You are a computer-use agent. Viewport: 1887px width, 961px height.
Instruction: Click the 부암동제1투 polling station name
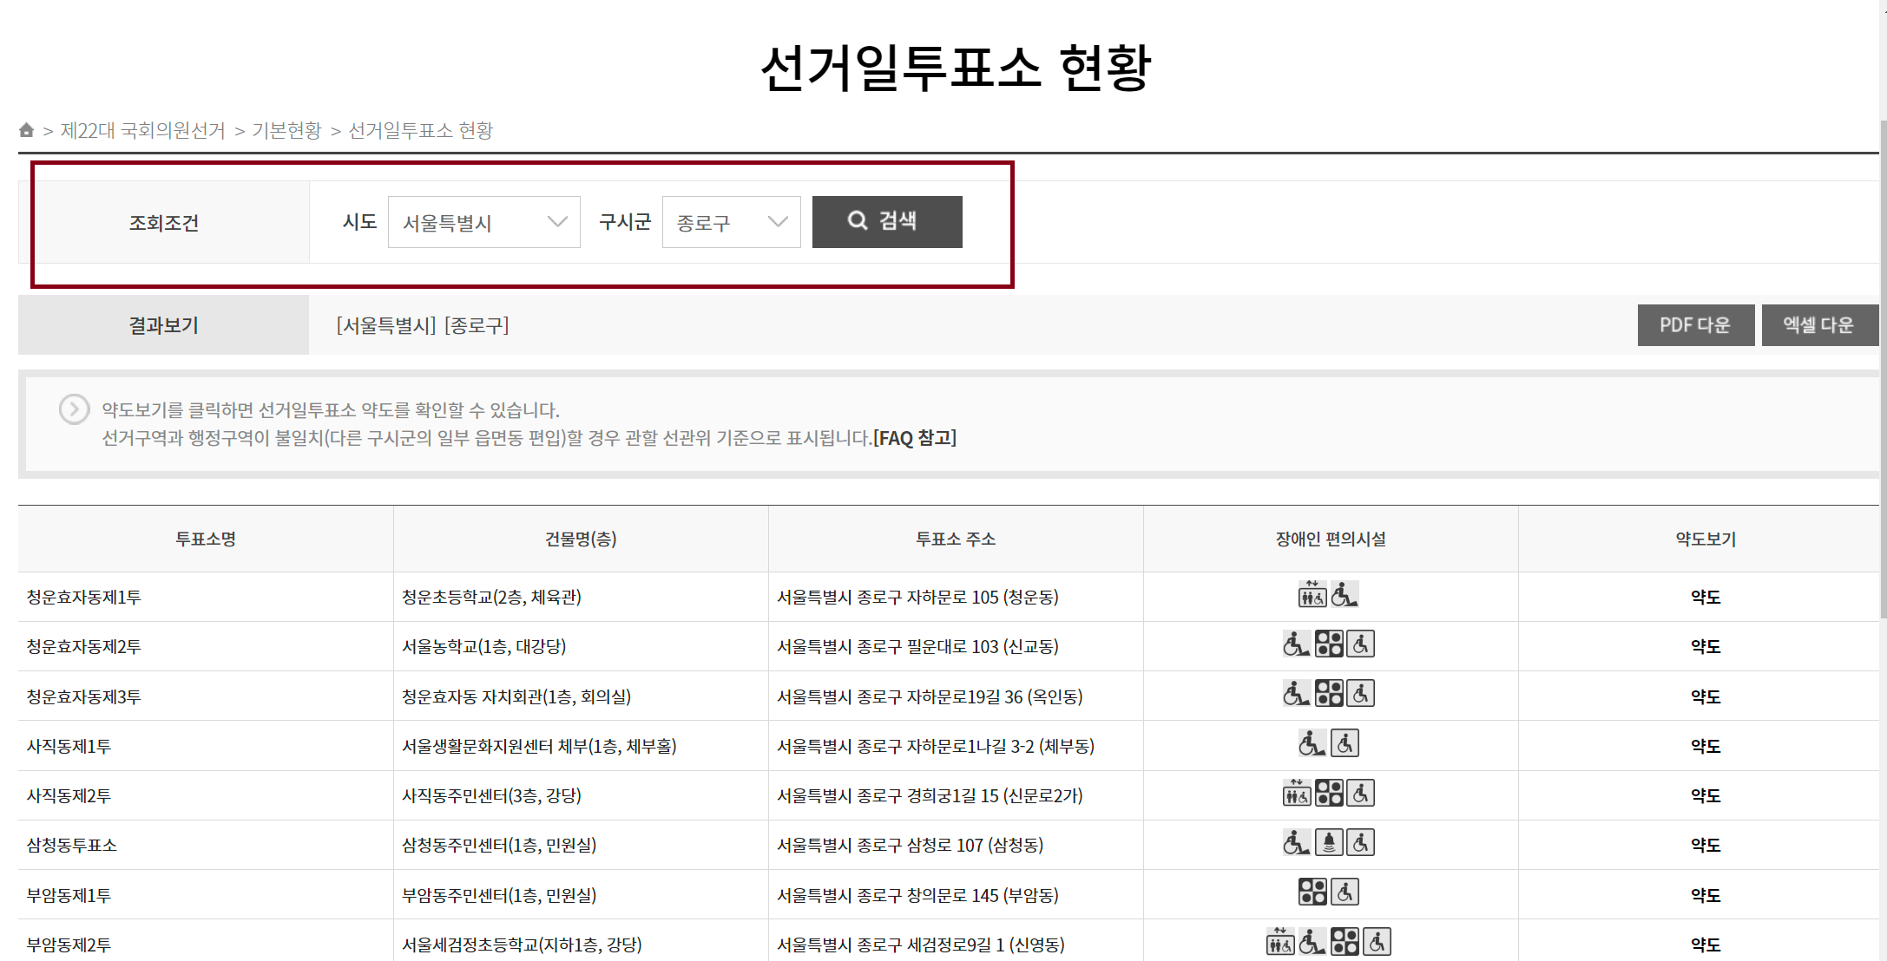click(x=69, y=895)
